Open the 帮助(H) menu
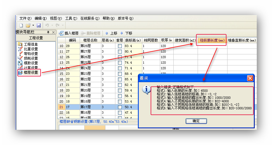 click(x=109, y=18)
